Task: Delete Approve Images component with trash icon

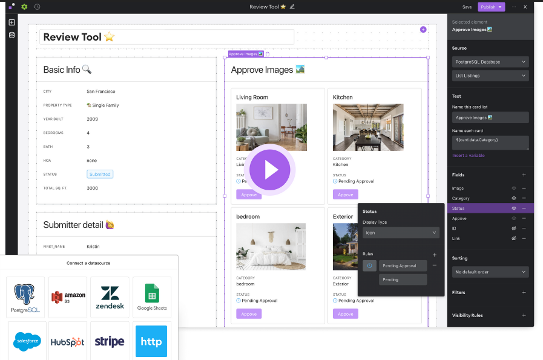Action: (x=268, y=54)
